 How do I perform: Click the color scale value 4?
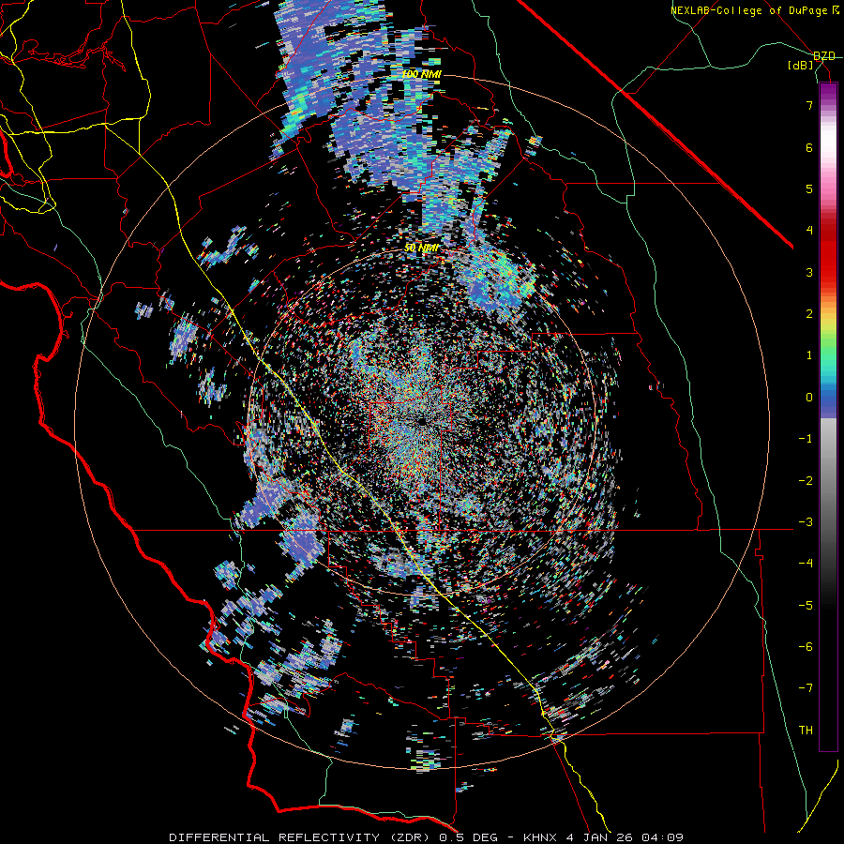click(x=809, y=231)
